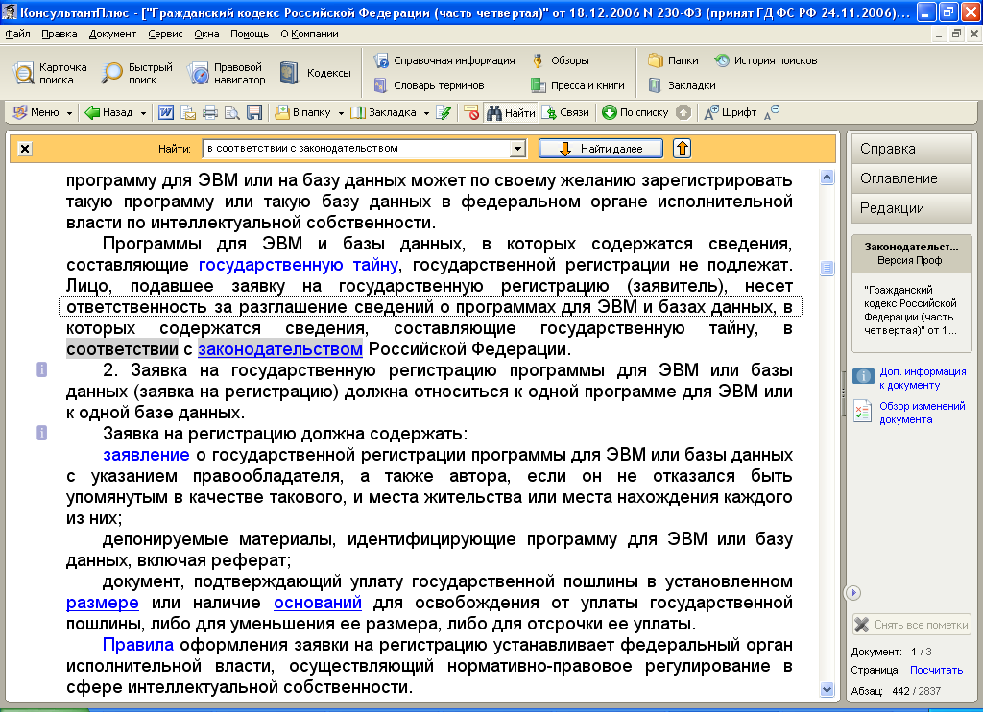Open Словарь терминов
The height and width of the screenshot is (712, 983).
(x=429, y=85)
